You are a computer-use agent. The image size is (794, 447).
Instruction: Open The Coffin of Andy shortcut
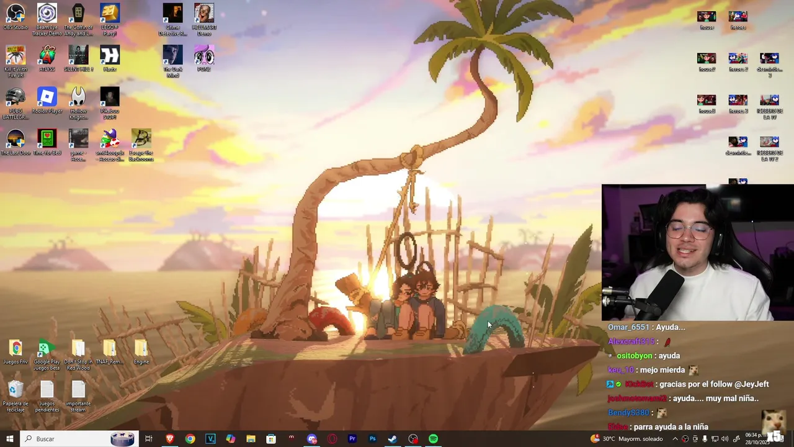tap(78, 20)
